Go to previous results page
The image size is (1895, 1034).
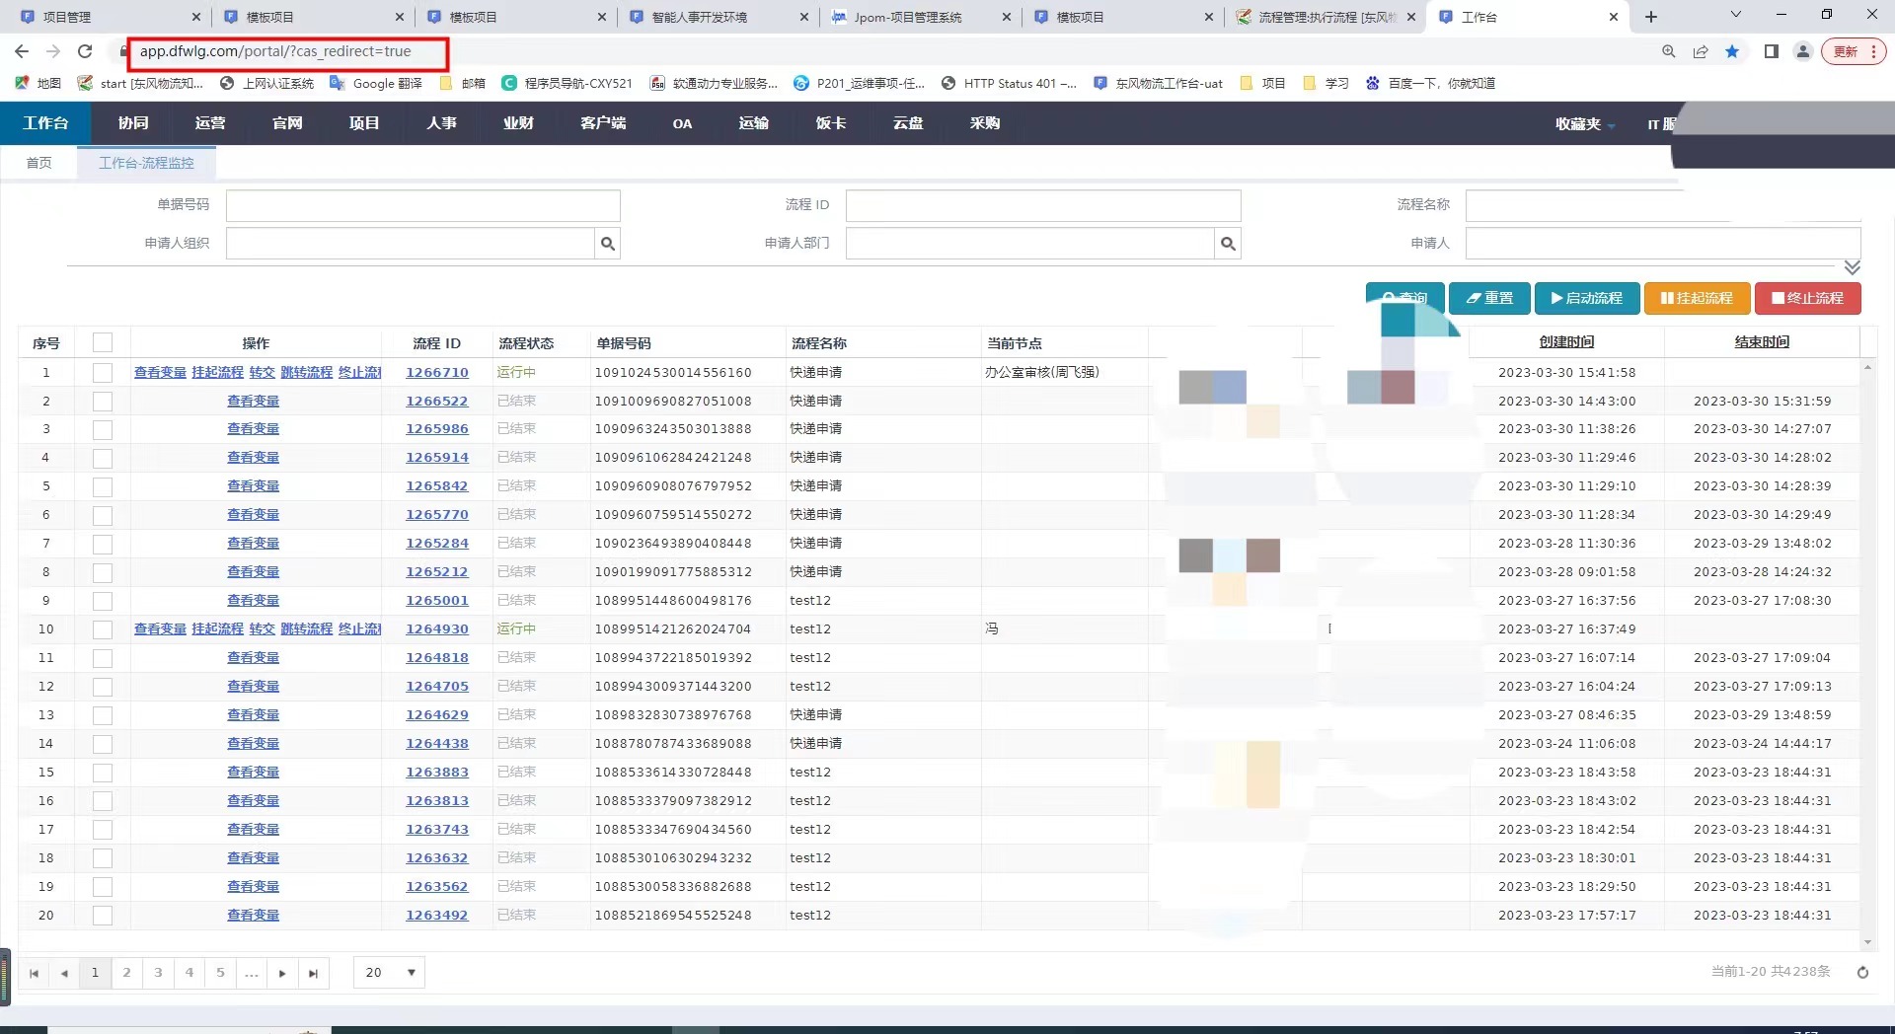[64, 973]
